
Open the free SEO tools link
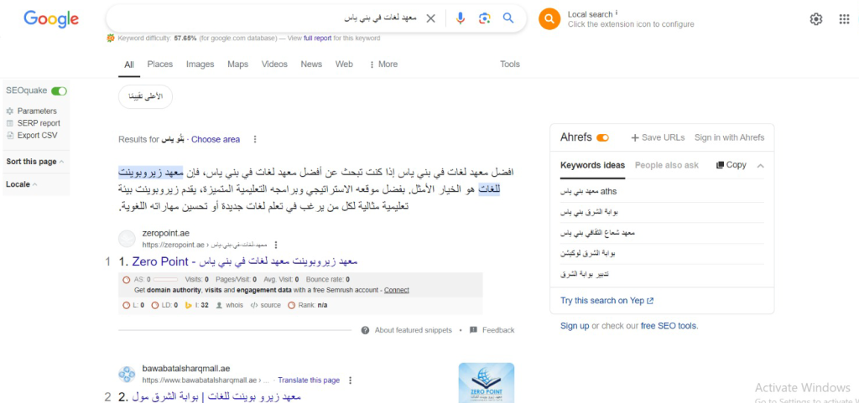(669, 326)
